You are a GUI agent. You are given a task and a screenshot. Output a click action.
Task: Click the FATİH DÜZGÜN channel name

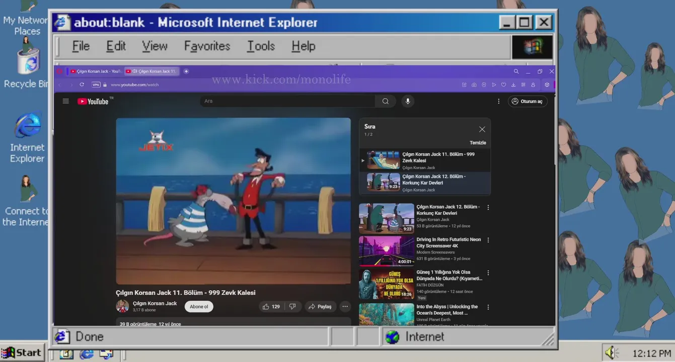tap(430, 285)
